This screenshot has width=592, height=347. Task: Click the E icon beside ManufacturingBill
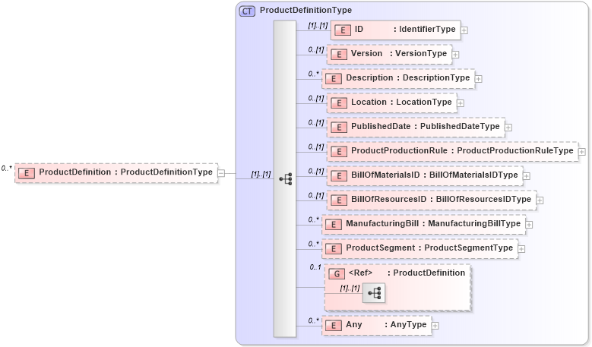pyautogui.click(x=334, y=225)
